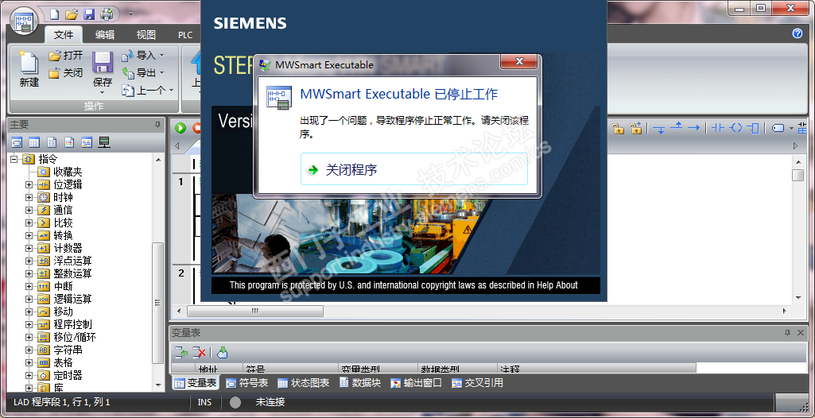Click insert row icon in 变量表
Screen dimensions: 815x418
(x=181, y=353)
